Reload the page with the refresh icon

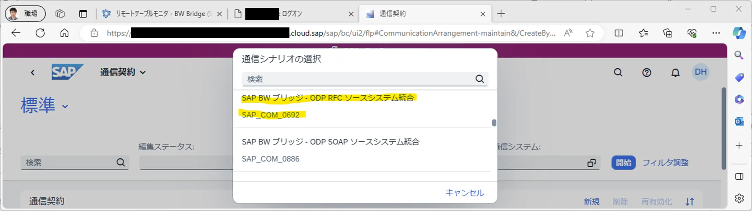click(40, 33)
